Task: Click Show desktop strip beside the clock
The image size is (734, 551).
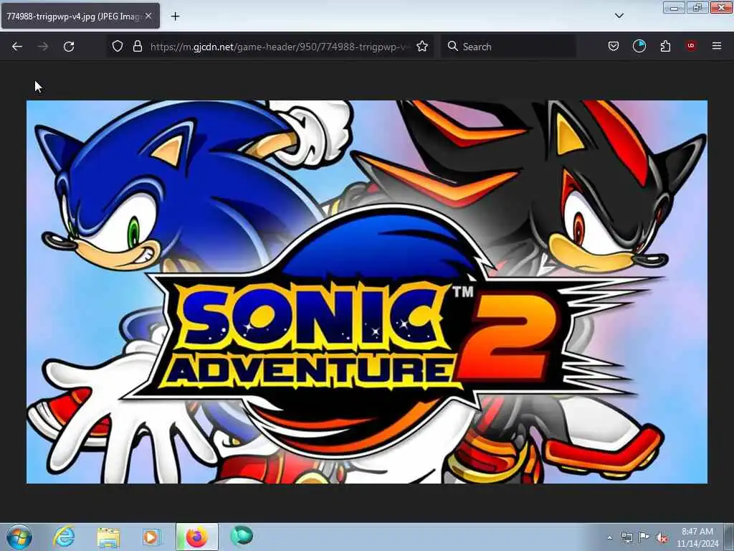Action: (729, 537)
